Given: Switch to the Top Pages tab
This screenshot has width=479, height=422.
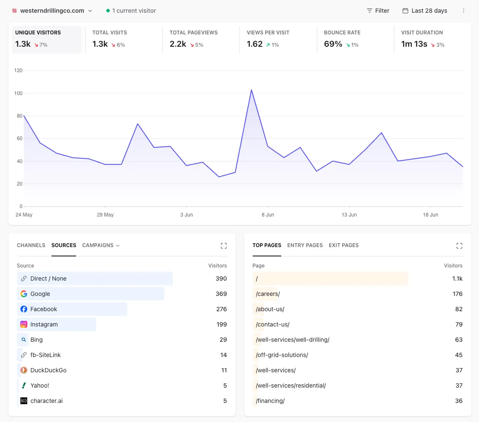Looking at the screenshot, I should 267,245.
